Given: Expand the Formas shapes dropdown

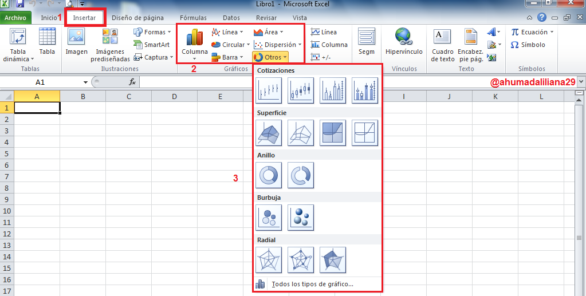Looking at the screenshot, I should coord(152,32).
